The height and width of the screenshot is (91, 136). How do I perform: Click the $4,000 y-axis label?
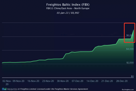[x=130, y=49]
